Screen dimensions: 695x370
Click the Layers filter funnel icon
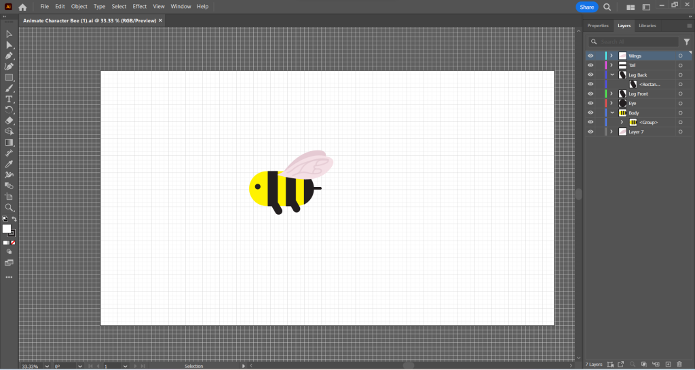tap(686, 42)
